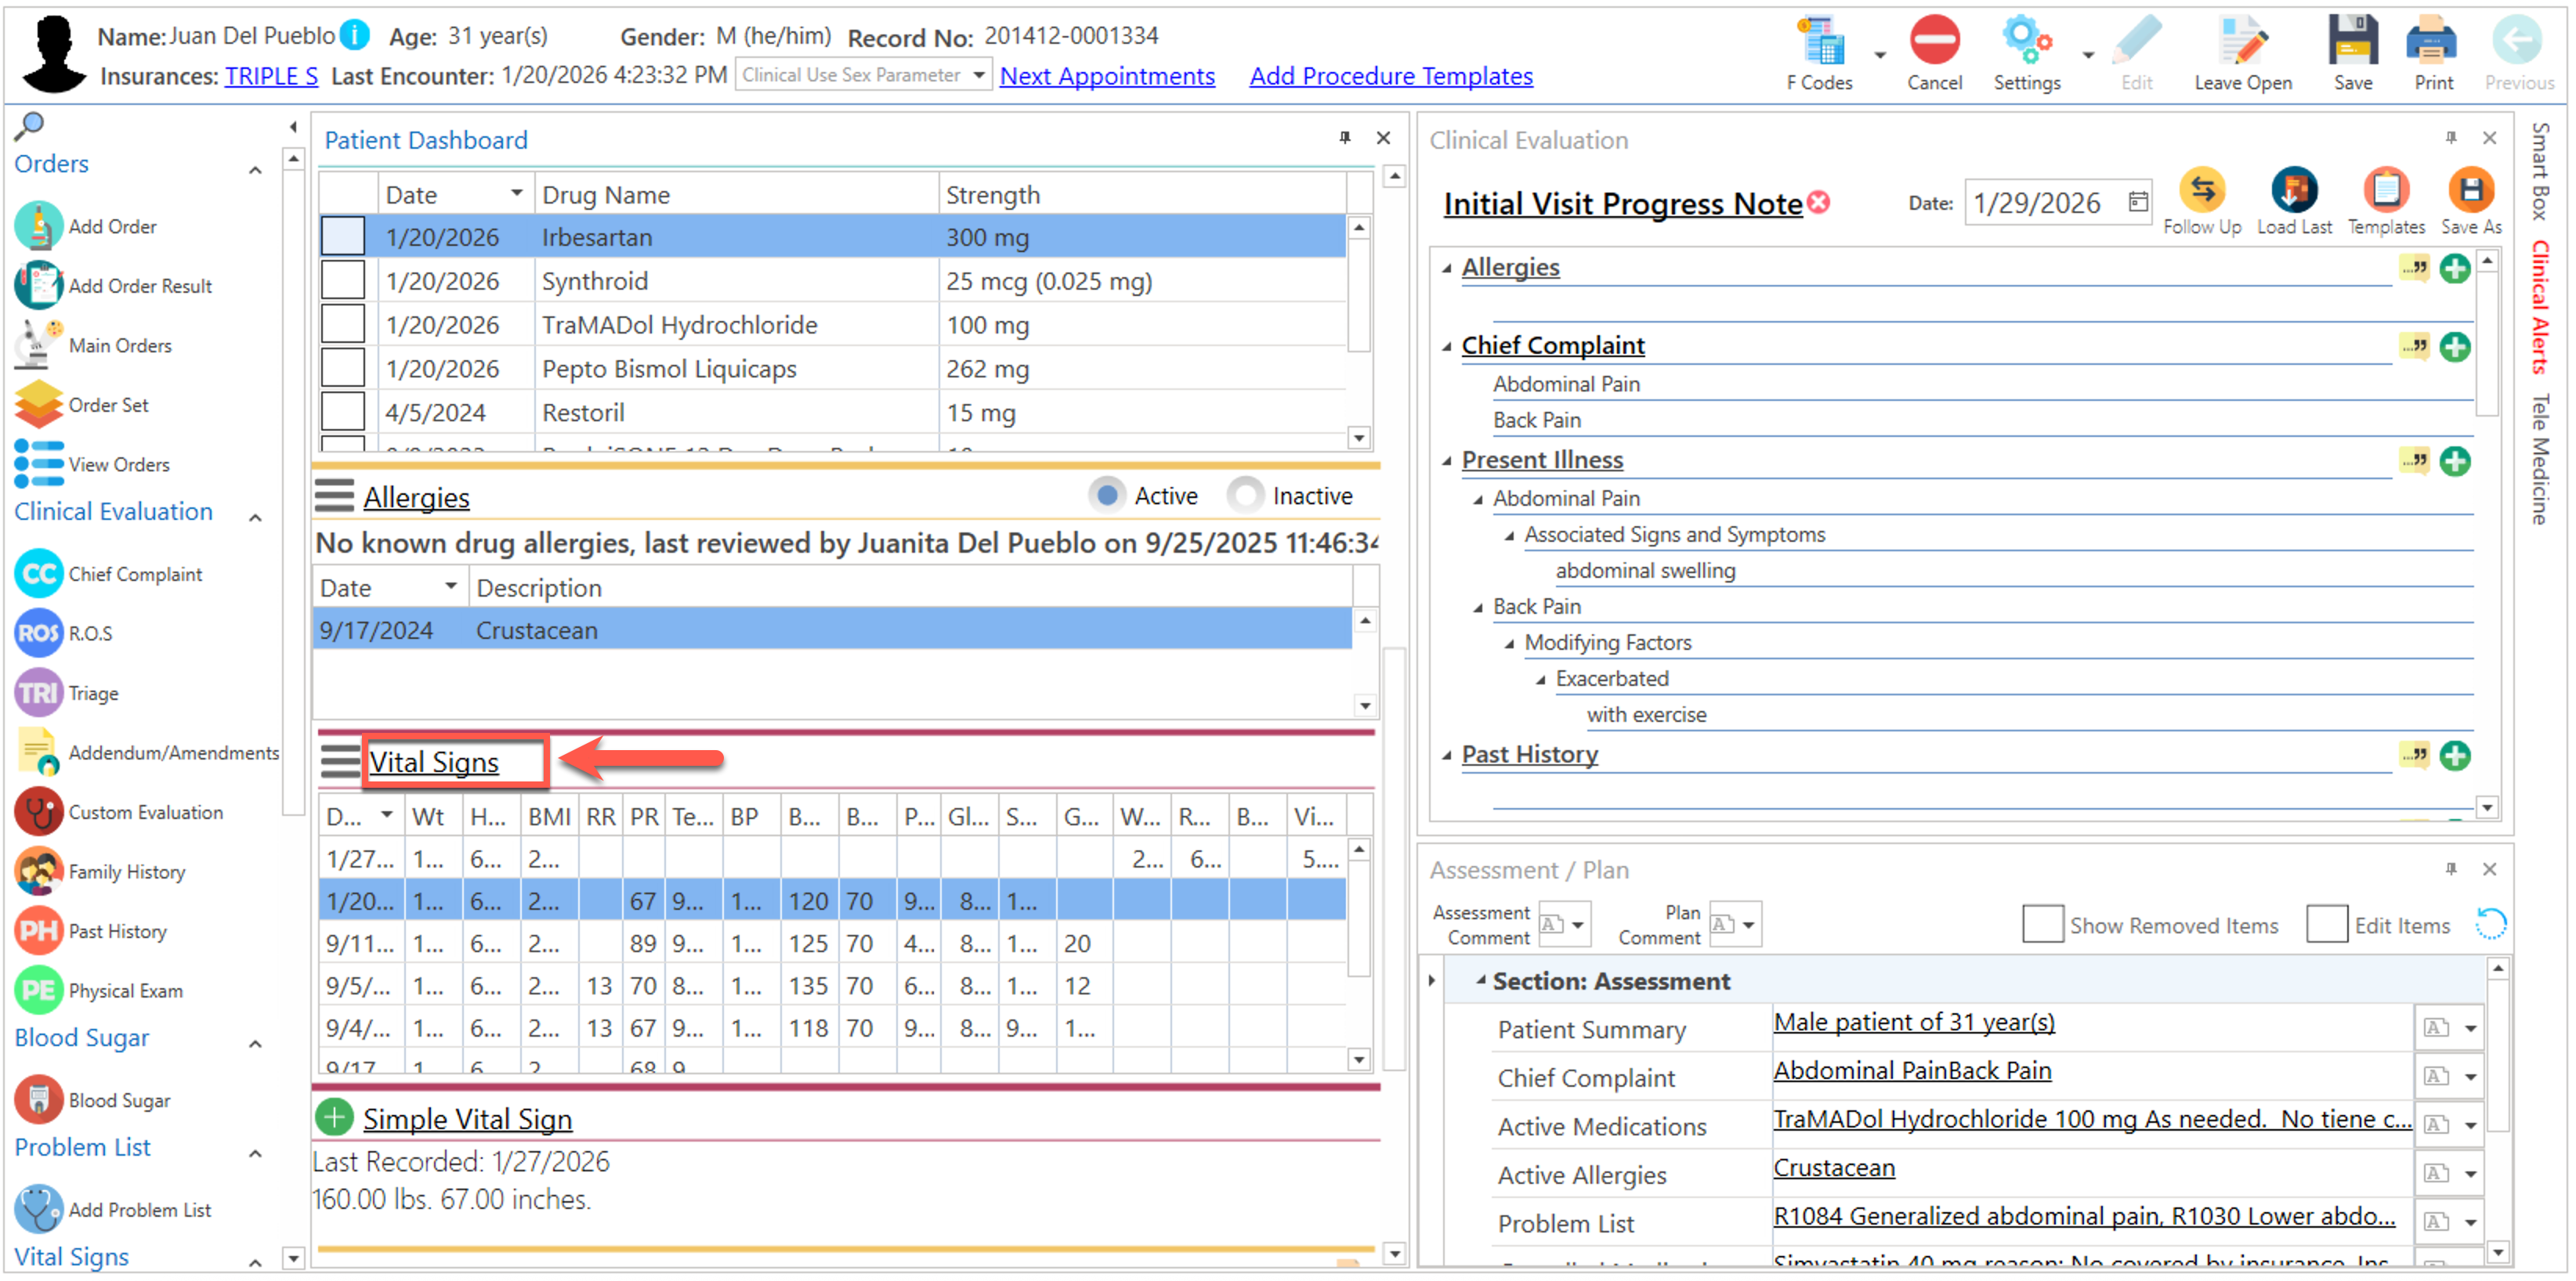Collapse the Present Illness section

point(1447,460)
